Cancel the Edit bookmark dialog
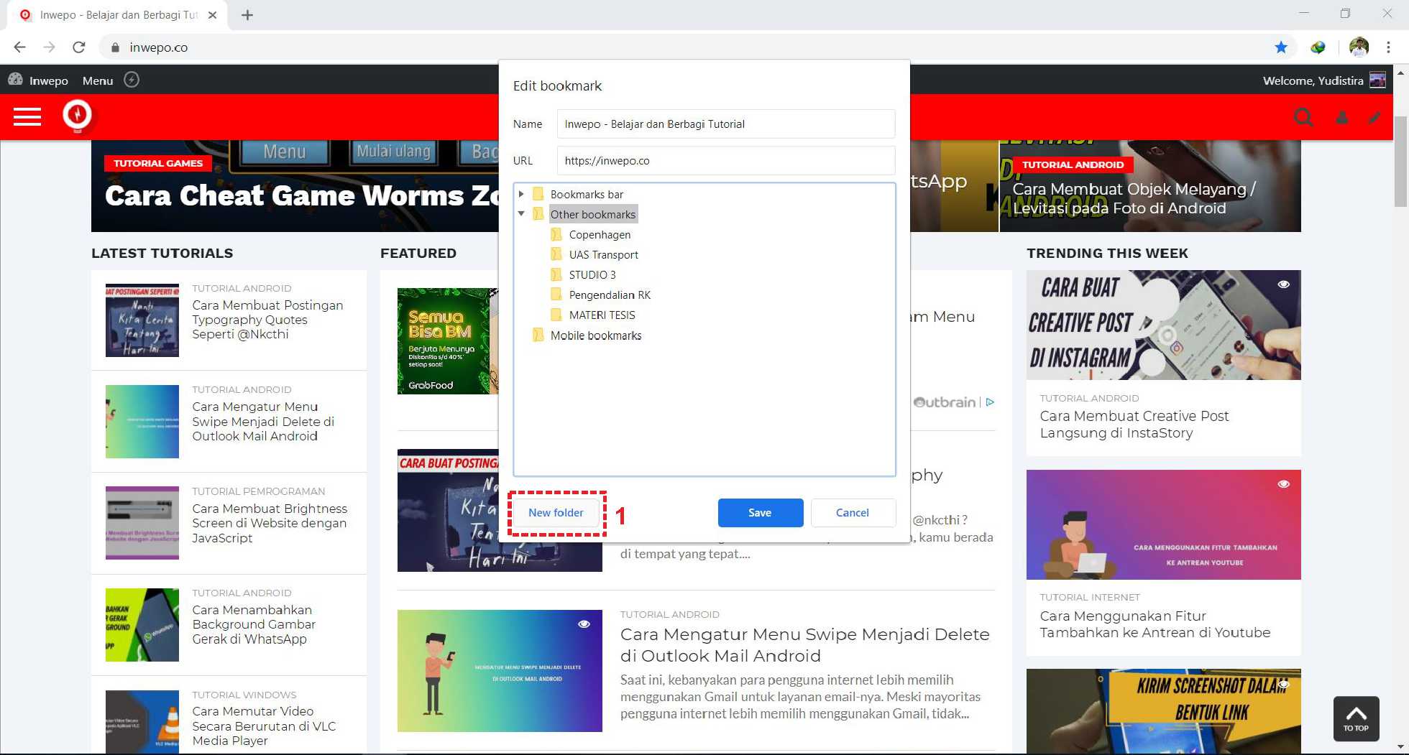The height and width of the screenshot is (755, 1409). [853, 513]
